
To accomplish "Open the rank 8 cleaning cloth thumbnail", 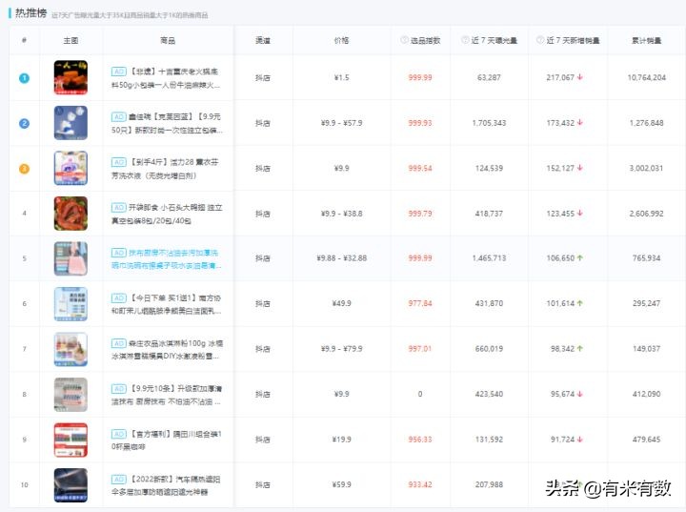I will click(x=71, y=395).
